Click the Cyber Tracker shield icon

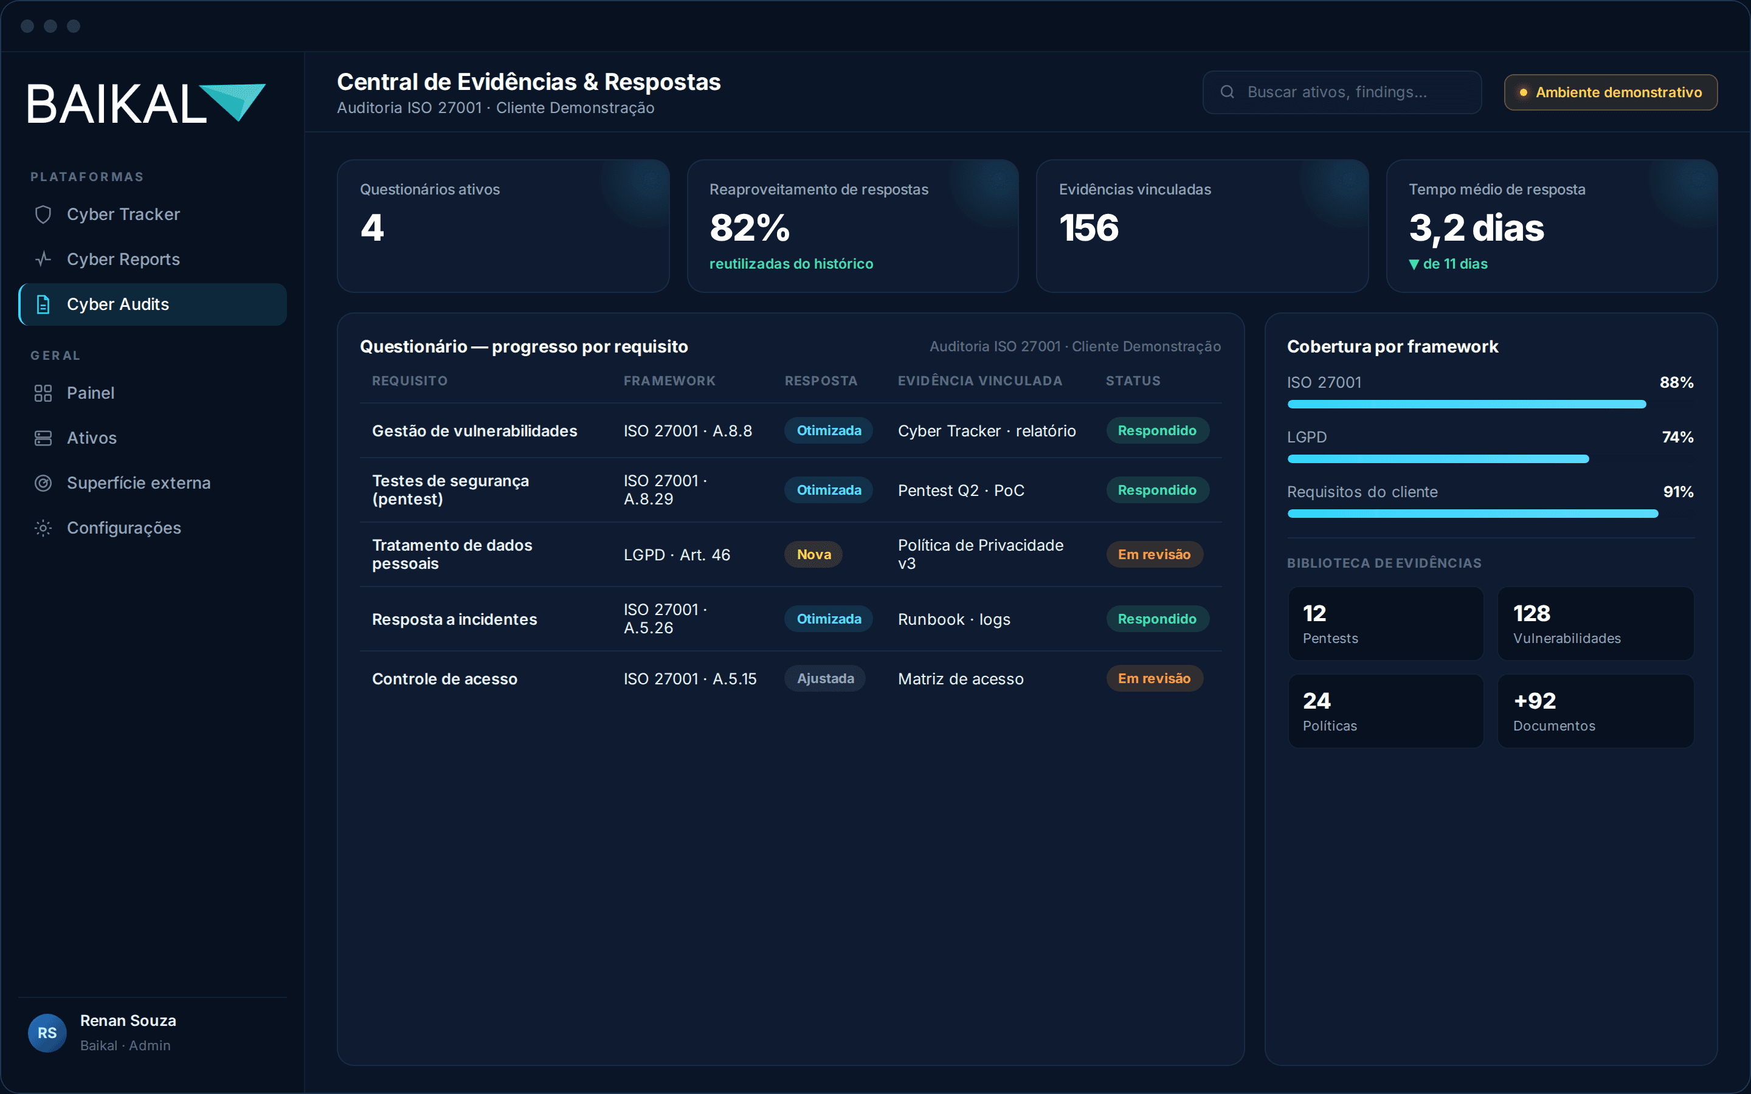(43, 214)
